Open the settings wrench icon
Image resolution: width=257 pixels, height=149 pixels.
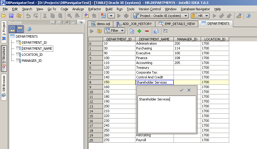tap(239, 16)
